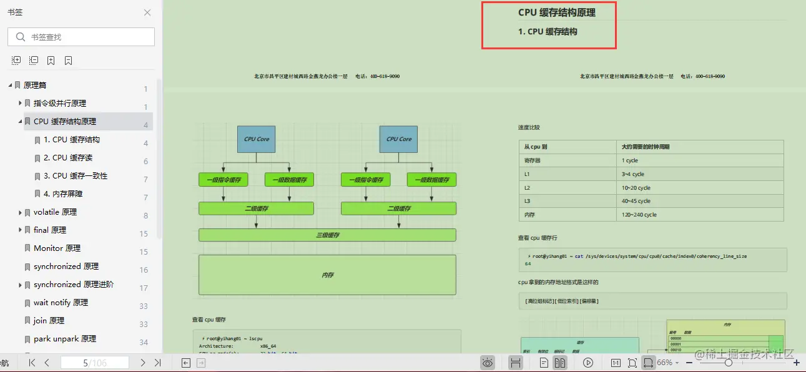Viewport: 806px width, 372px height.
Task: Click the remove bookmark icon
Action: [x=69, y=61]
